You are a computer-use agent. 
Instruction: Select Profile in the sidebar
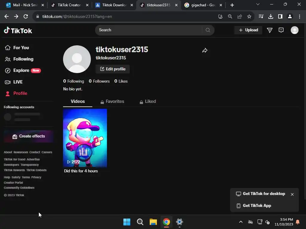[16, 93]
